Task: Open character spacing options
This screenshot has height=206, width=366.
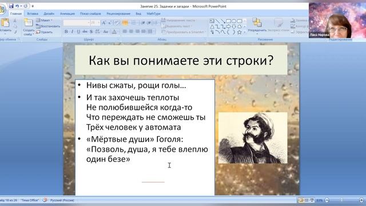Action: click(x=98, y=31)
